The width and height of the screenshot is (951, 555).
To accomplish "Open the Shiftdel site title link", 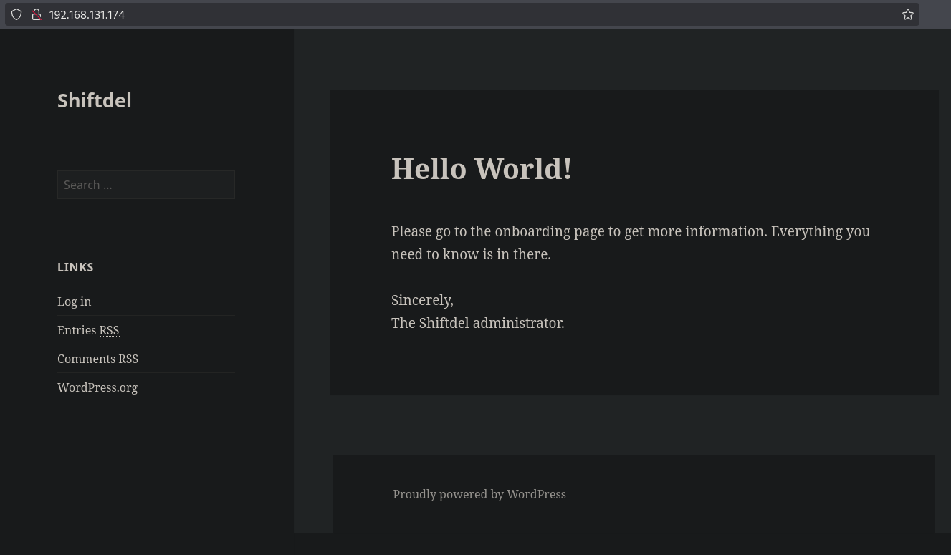I will point(95,100).
